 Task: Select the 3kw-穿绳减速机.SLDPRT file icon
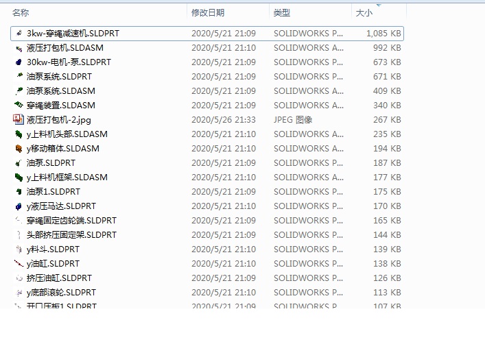[x=19, y=33]
